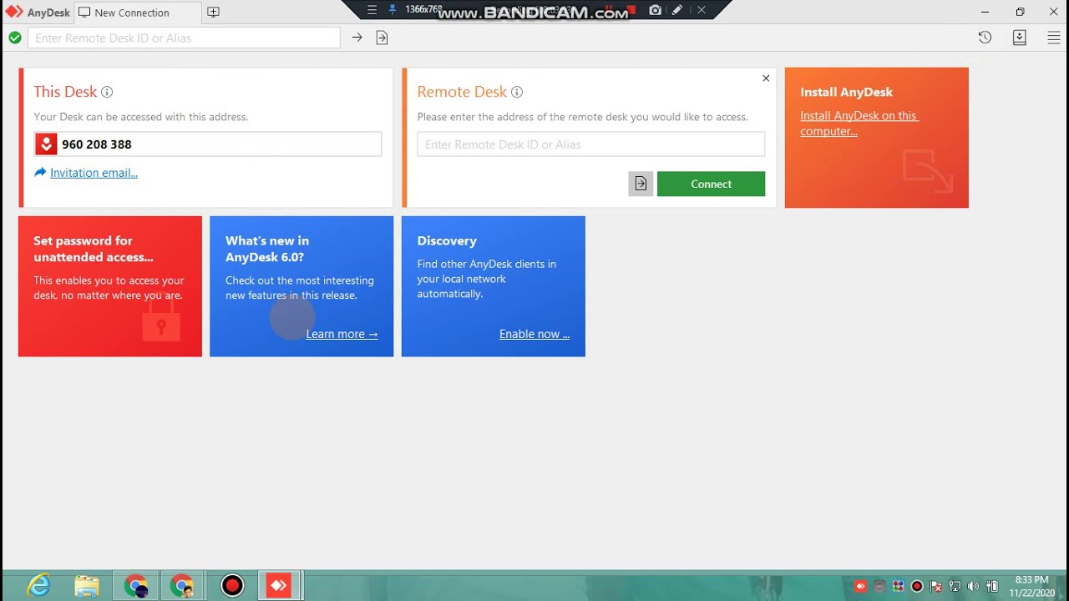Close the Remote Desk panel with X
The image size is (1069, 601).
coord(766,78)
